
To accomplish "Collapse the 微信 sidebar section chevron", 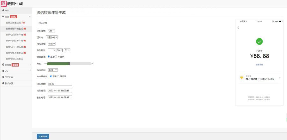I will (30, 17).
